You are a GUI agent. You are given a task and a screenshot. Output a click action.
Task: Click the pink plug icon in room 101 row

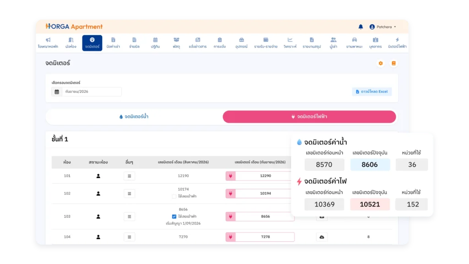pos(231,176)
